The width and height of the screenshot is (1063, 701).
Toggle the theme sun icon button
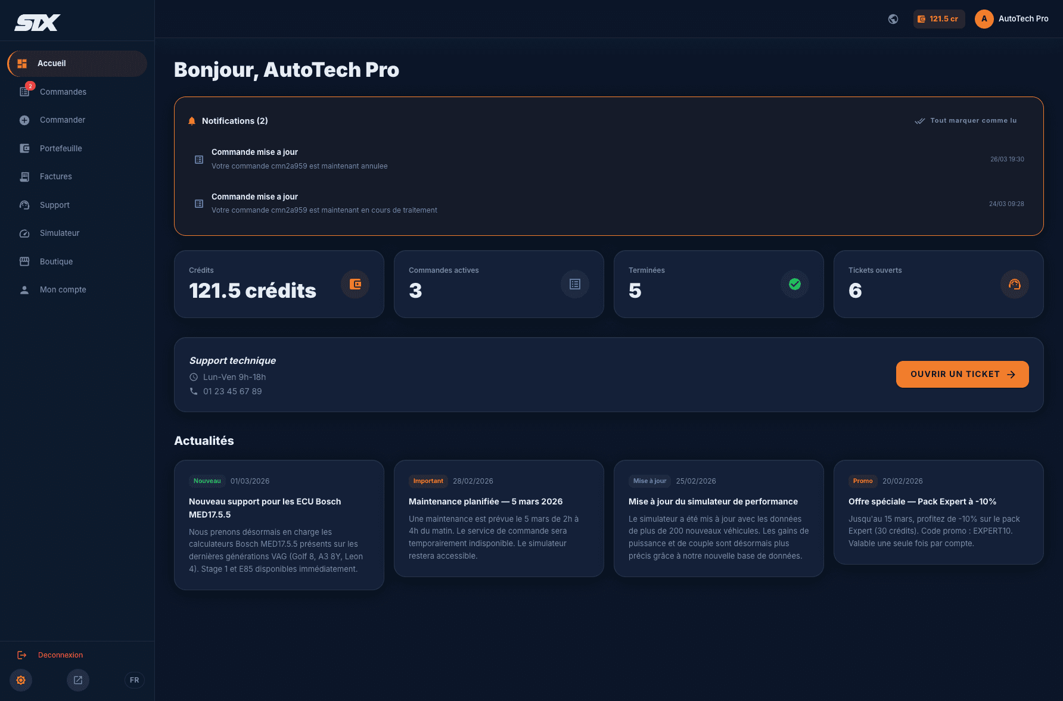[x=21, y=680]
